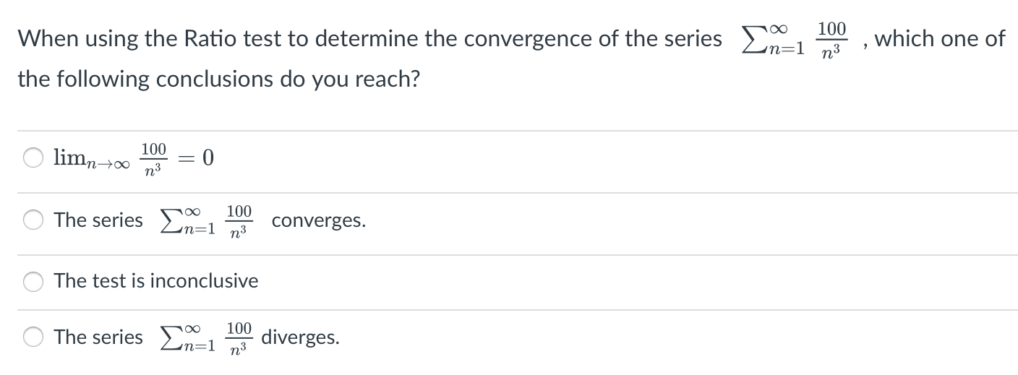Select the radio button for series diverges
This screenshot has height=375, width=1018.
click(34, 337)
